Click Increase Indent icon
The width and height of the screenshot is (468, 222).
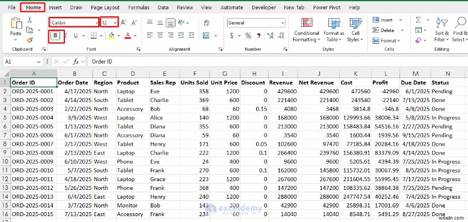191,36
